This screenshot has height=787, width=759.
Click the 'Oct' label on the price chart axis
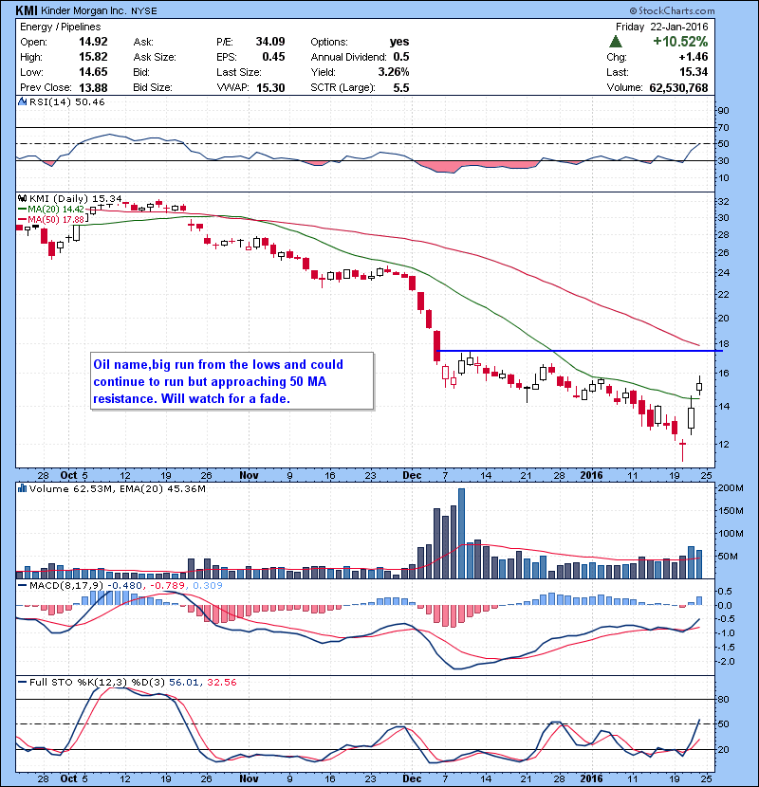pyautogui.click(x=68, y=475)
